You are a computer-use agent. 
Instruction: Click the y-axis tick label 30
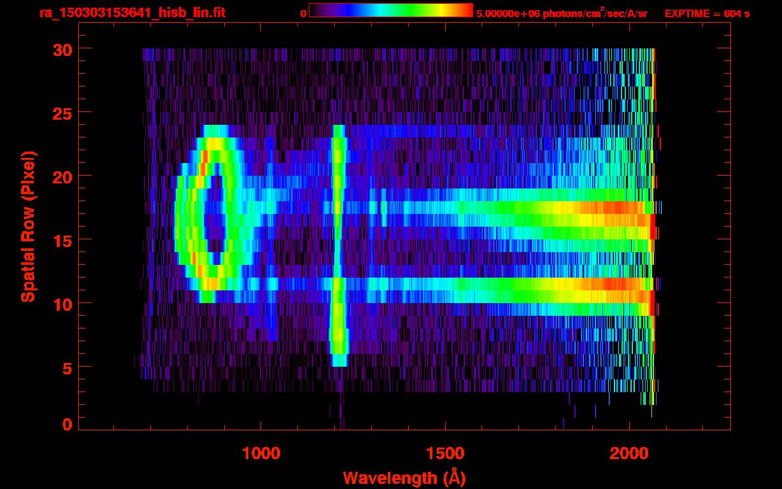point(62,49)
